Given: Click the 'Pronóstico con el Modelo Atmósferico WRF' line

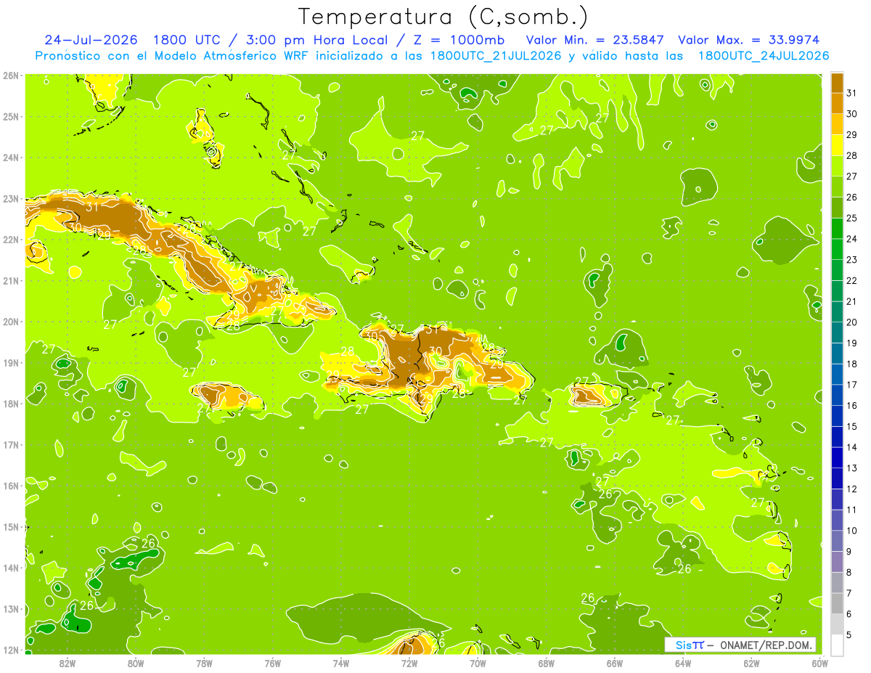Looking at the screenshot, I should tap(432, 56).
